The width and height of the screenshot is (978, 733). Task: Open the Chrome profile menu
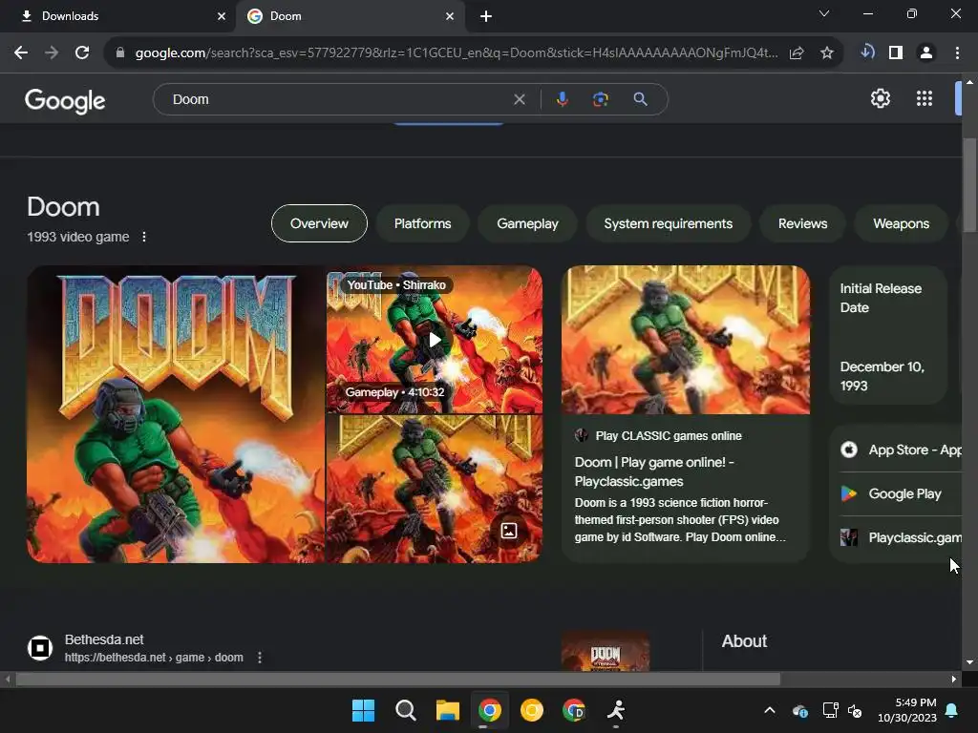[x=926, y=53]
